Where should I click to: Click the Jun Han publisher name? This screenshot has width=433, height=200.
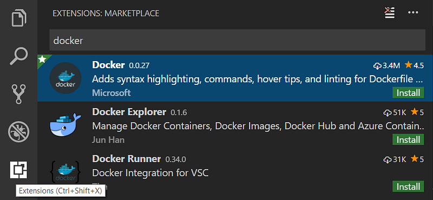click(108, 140)
